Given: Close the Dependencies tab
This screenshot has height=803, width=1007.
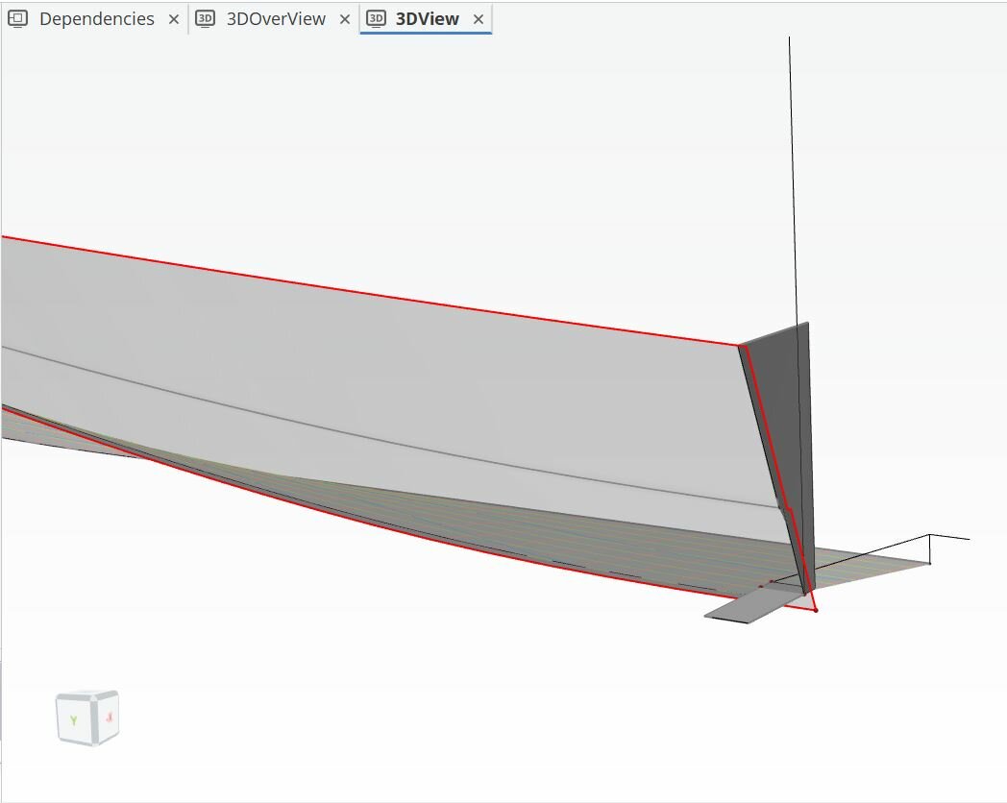Looking at the screenshot, I should [173, 20].
